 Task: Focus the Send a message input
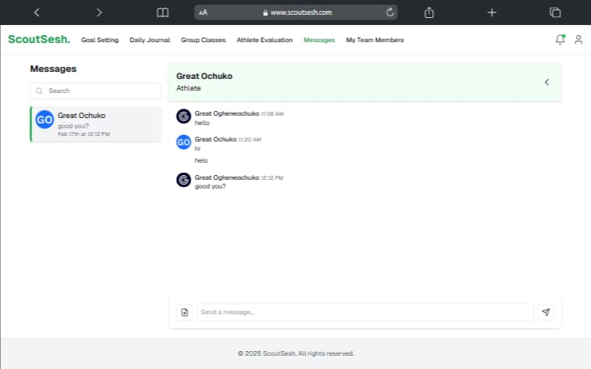[365, 312]
